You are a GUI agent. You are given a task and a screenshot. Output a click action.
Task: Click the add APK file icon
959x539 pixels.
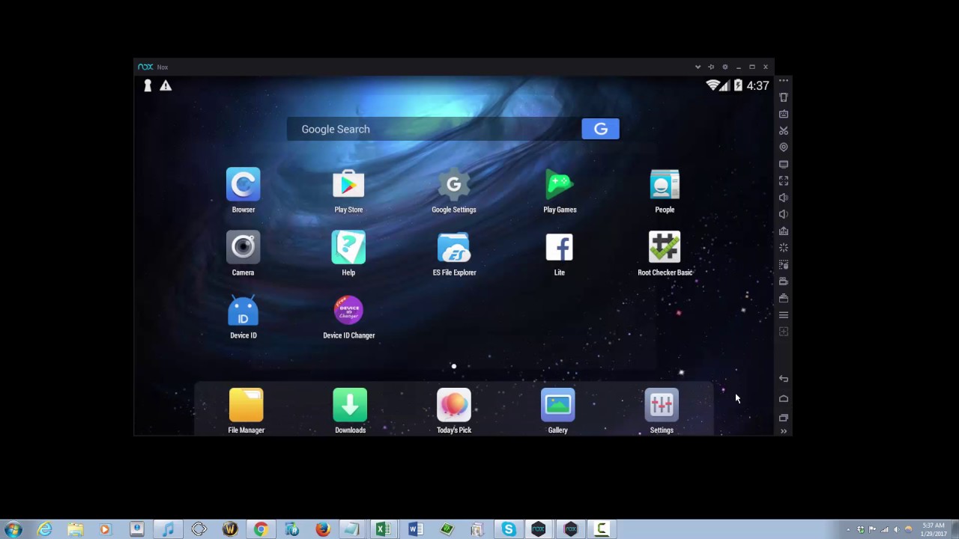[784, 231]
